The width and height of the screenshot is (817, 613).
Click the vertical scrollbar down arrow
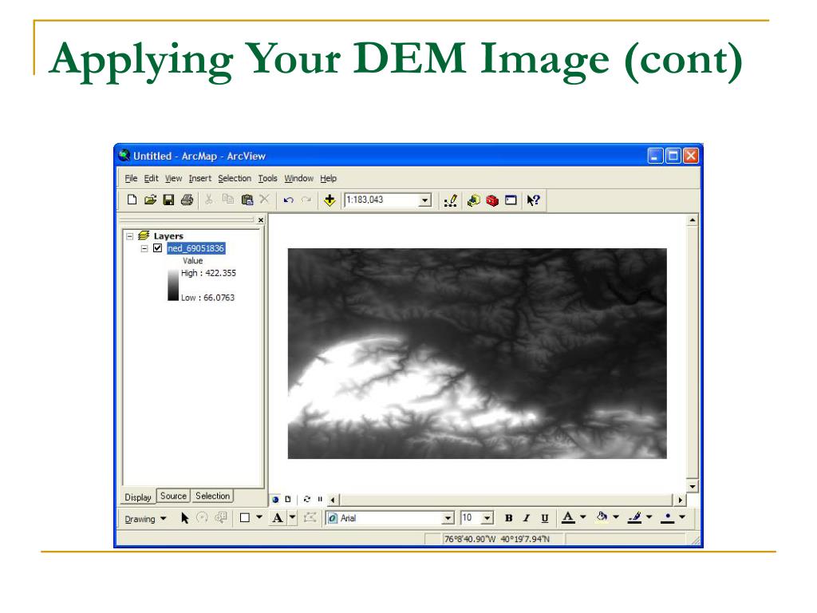(692, 486)
